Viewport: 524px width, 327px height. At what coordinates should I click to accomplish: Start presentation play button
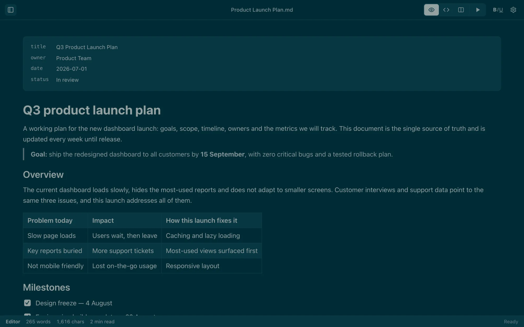[478, 10]
